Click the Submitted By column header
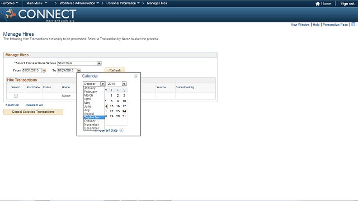The image size is (358, 201). (185, 87)
